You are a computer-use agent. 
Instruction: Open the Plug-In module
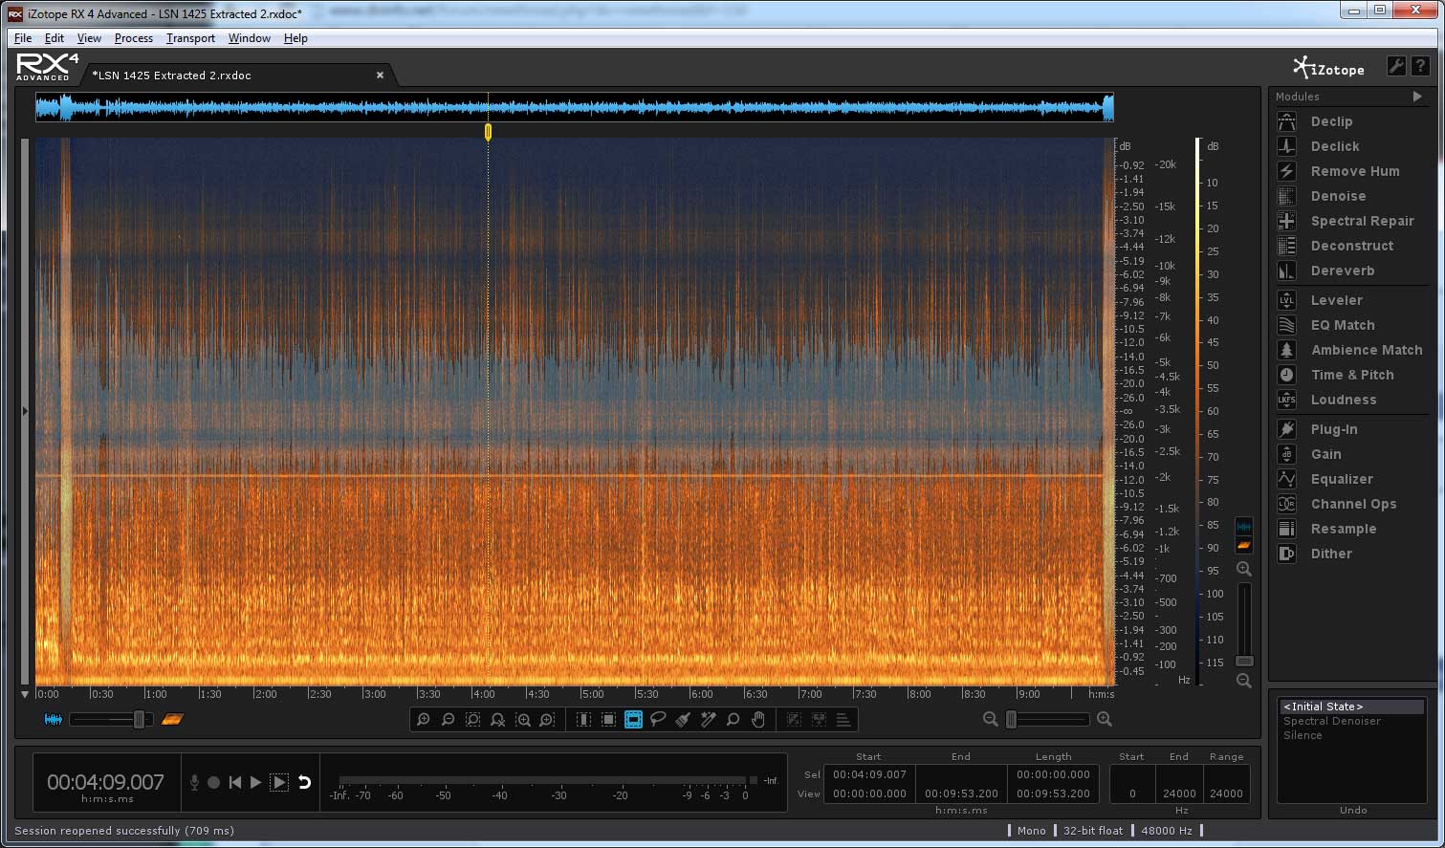pos(1333,429)
